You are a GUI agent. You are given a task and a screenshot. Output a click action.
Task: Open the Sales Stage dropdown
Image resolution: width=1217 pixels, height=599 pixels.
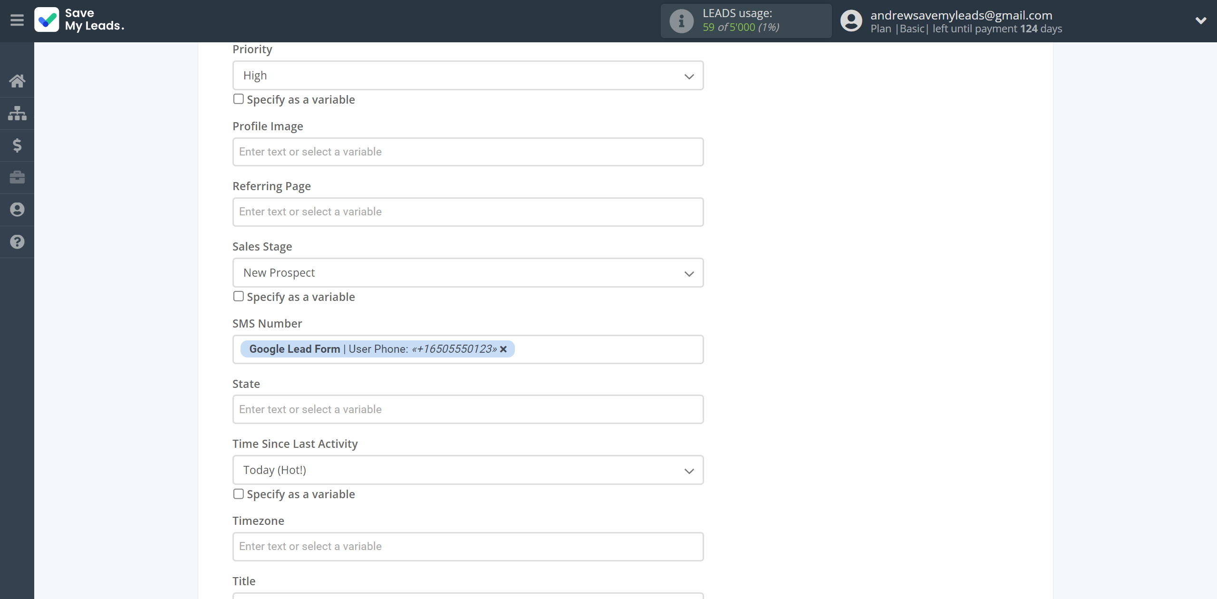point(468,273)
